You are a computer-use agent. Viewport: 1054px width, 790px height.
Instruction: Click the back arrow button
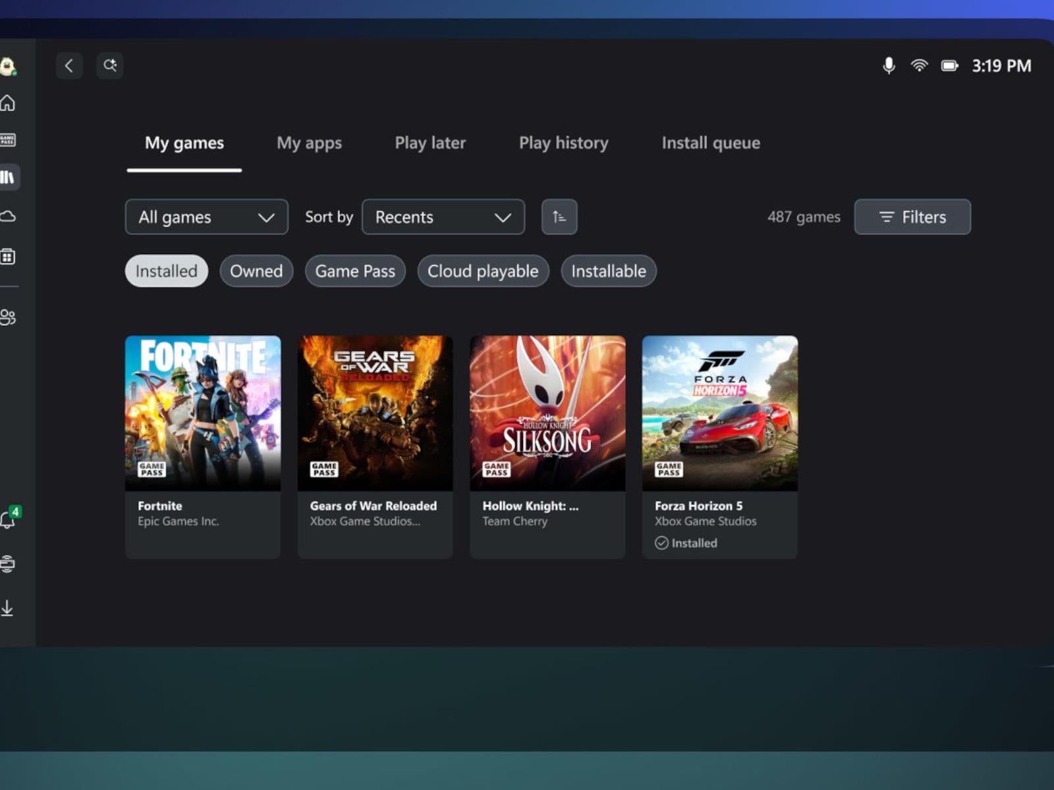tap(69, 65)
